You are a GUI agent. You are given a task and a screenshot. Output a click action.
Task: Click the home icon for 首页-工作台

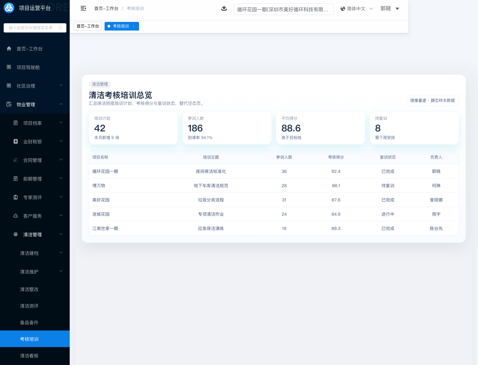[9, 48]
